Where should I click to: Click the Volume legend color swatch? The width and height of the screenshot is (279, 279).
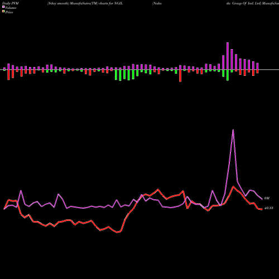click(x=3, y=7)
